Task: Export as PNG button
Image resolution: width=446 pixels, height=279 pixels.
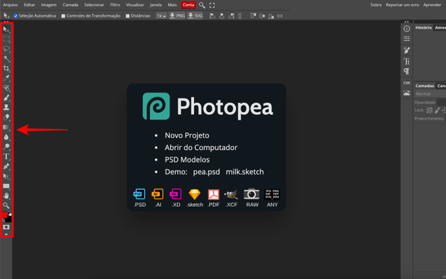Action: 177,16
